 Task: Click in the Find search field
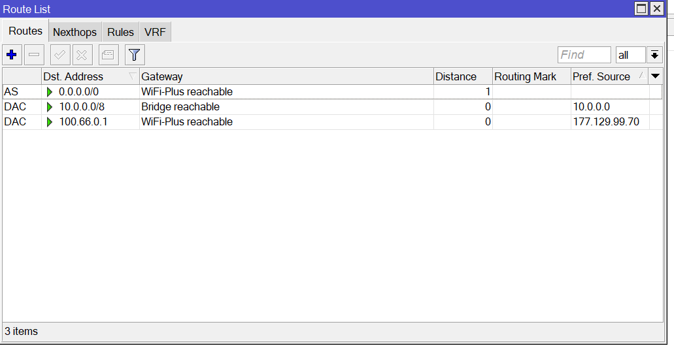tap(584, 55)
